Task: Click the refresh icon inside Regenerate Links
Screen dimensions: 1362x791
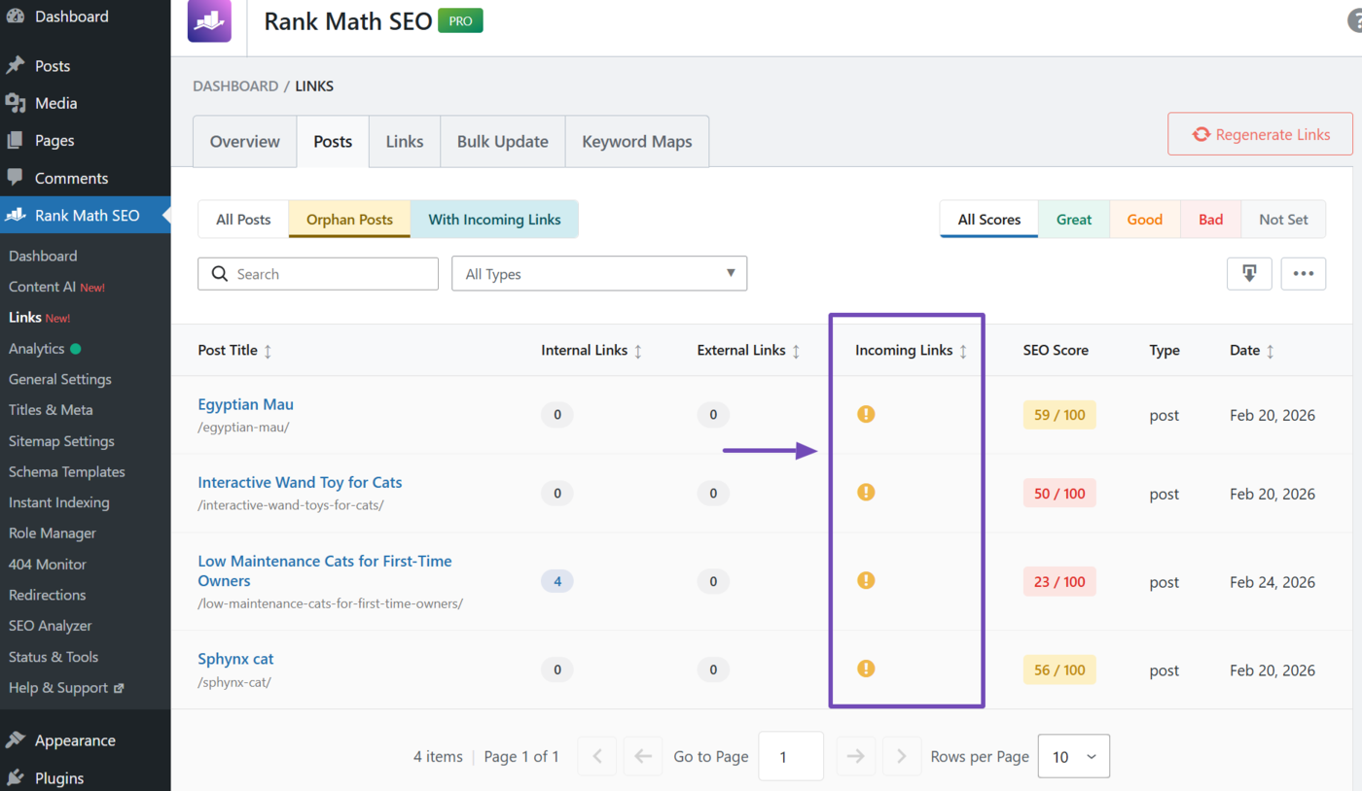Action: pos(1201,134)
